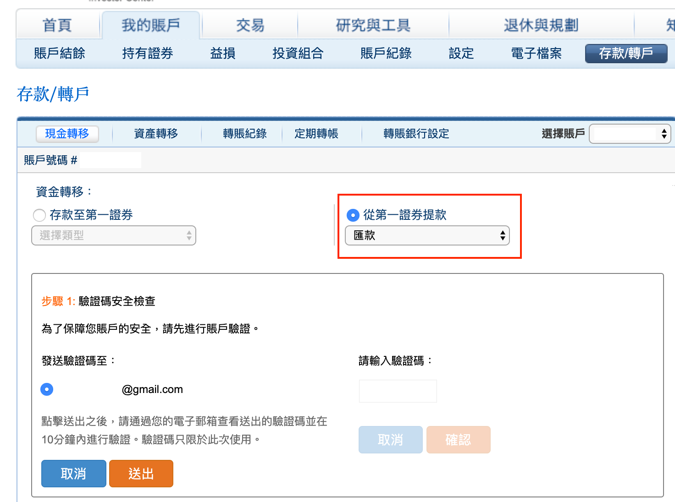The height and width of the screenshot is (502, 675).
Task: Click the 驗證碼安全檢查 step heading
Action: pos(117,301)
